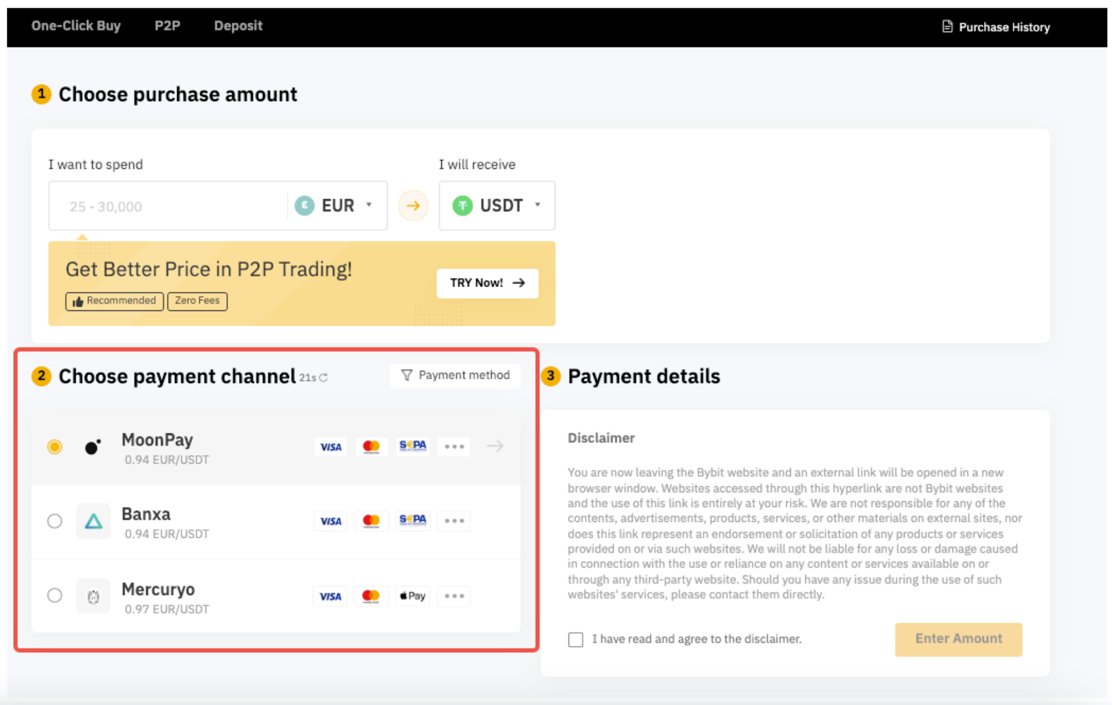Click the Visa icon in Banxa row
Screen dimensions: 1112x705
point(331,521)
